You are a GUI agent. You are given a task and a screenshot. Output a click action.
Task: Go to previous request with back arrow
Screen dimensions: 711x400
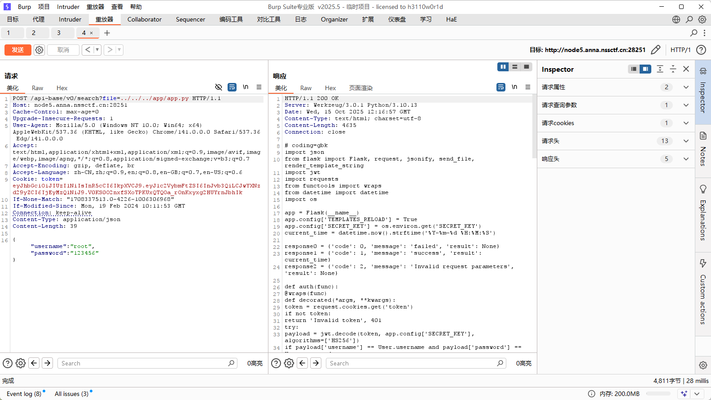click(88, 50)
